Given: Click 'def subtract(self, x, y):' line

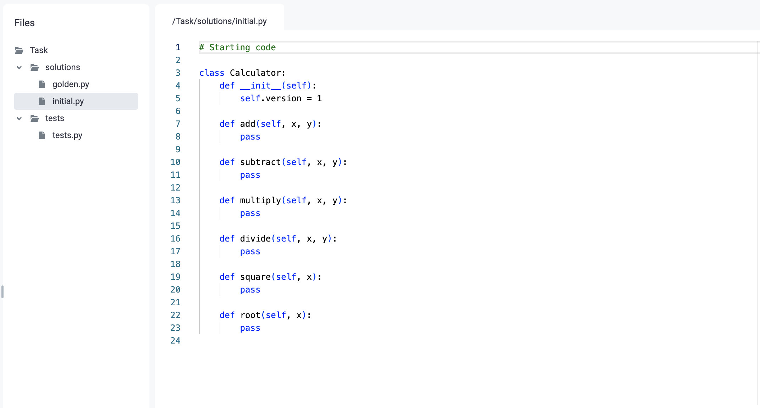Looking at the screenshot, I should pyautogui.click(x=283, y=162).
